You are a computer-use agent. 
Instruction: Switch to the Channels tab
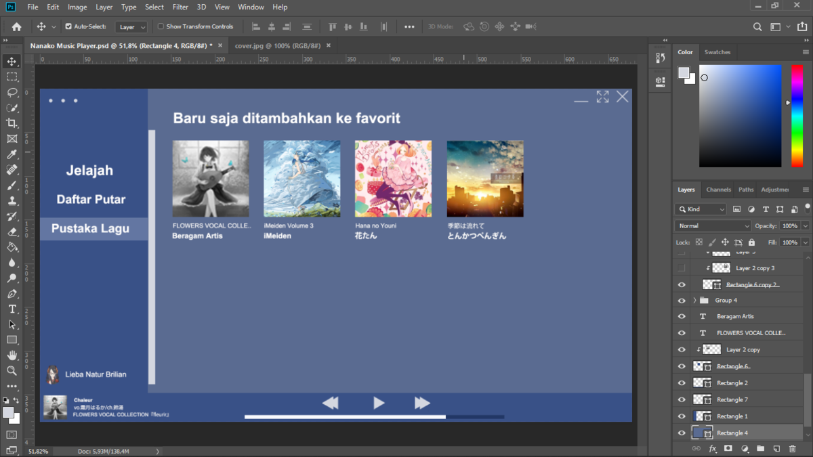(718, 190)
